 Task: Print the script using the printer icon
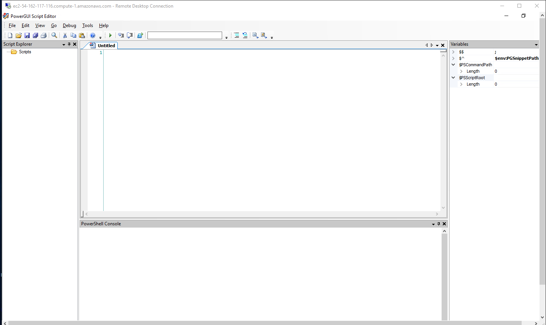click(x=44, y=35)
